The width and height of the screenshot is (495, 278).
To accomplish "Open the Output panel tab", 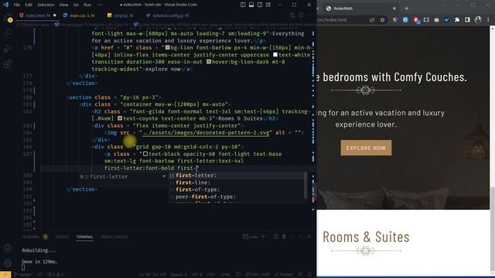I will [x=62, y=237].
